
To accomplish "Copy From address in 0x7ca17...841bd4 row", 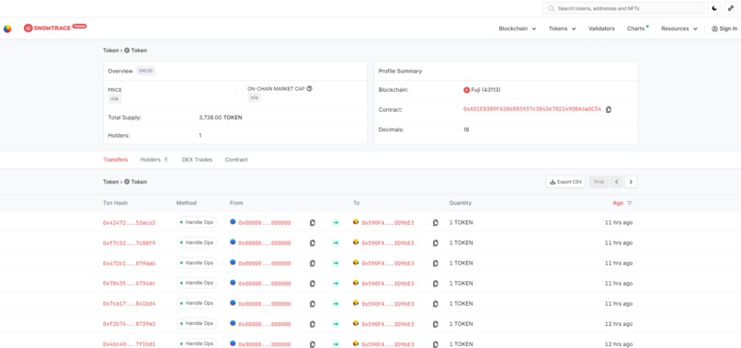I will point(313,304).
